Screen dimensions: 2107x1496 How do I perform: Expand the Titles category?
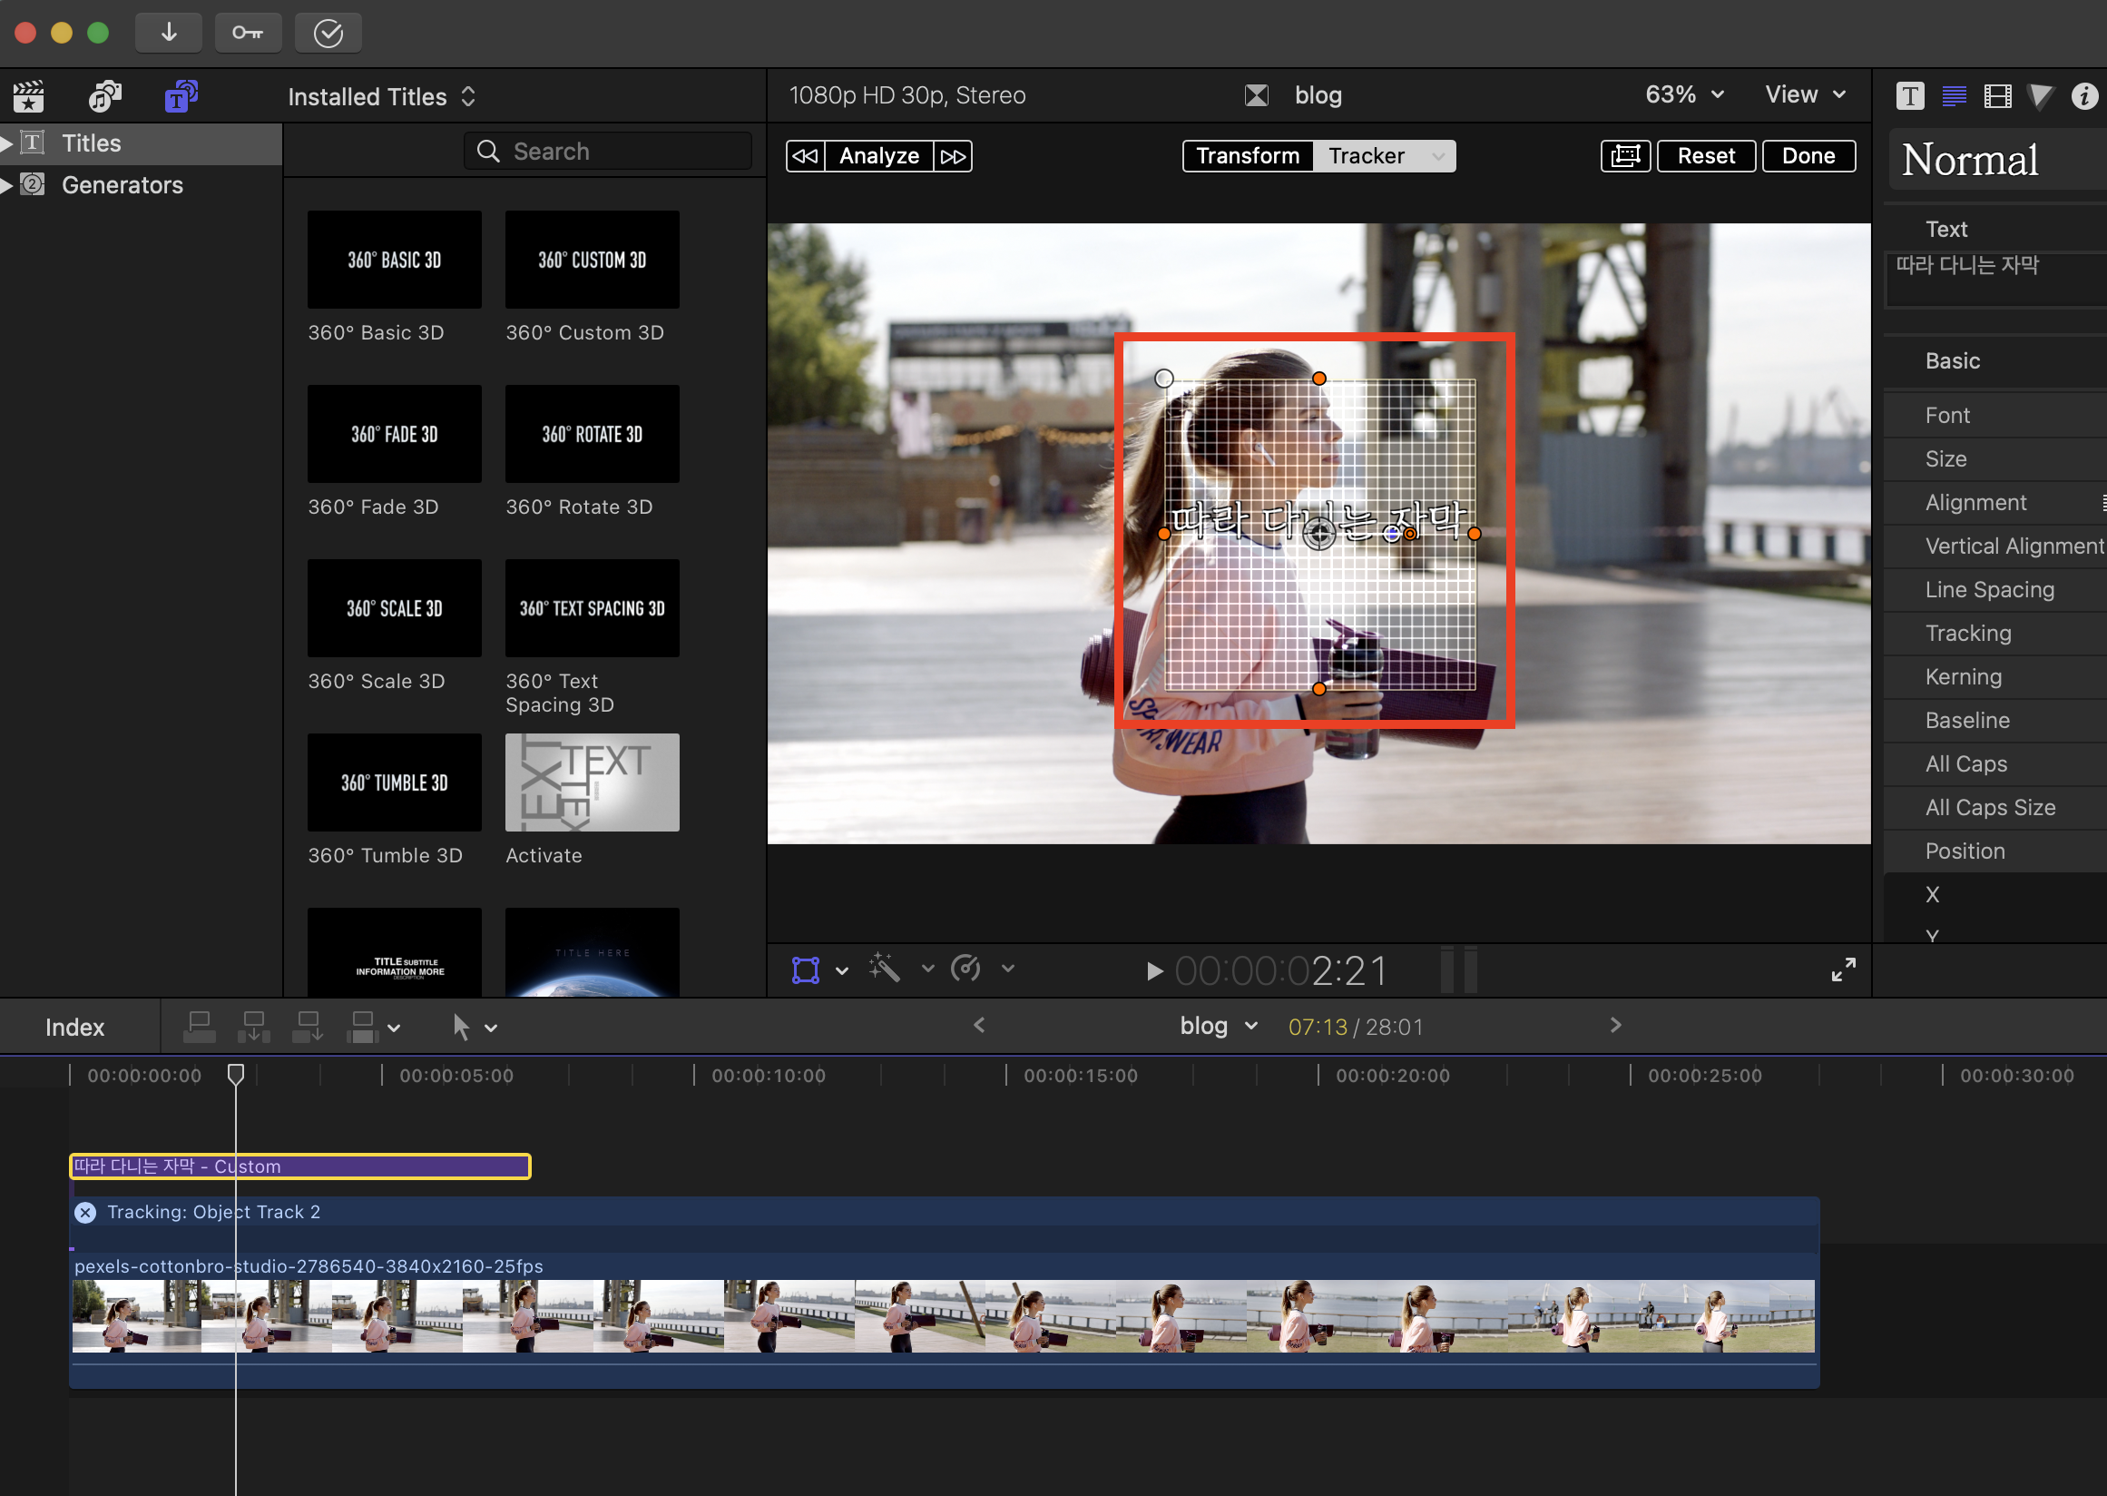click(x=7, y=143)
